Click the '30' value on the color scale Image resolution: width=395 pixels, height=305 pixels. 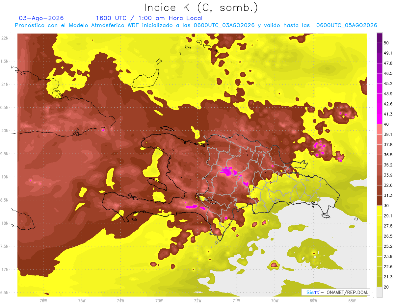(386, 206)
